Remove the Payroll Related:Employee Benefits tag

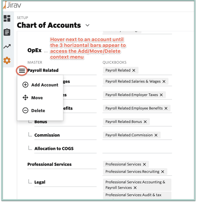(x=166, y=108)
